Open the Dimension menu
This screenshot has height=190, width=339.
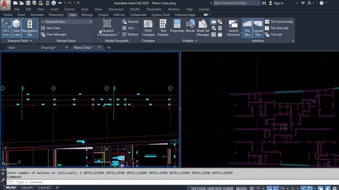(116, 9)
